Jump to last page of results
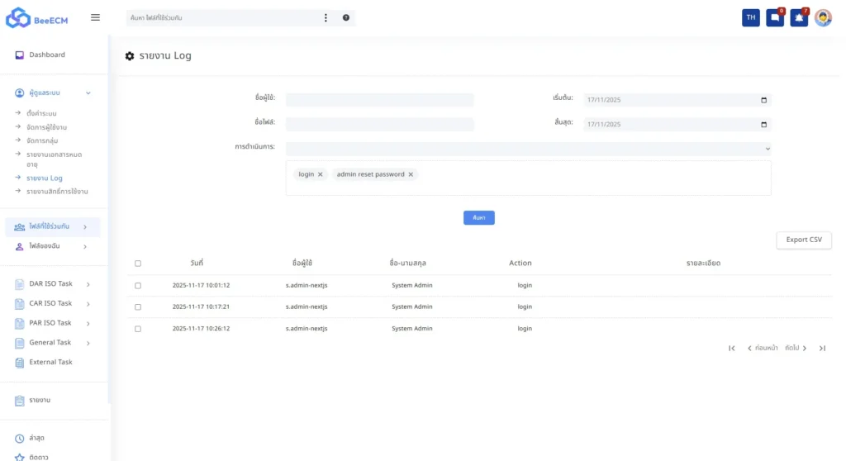The width and height of the screenshot is (846, 461). (822, 349)
